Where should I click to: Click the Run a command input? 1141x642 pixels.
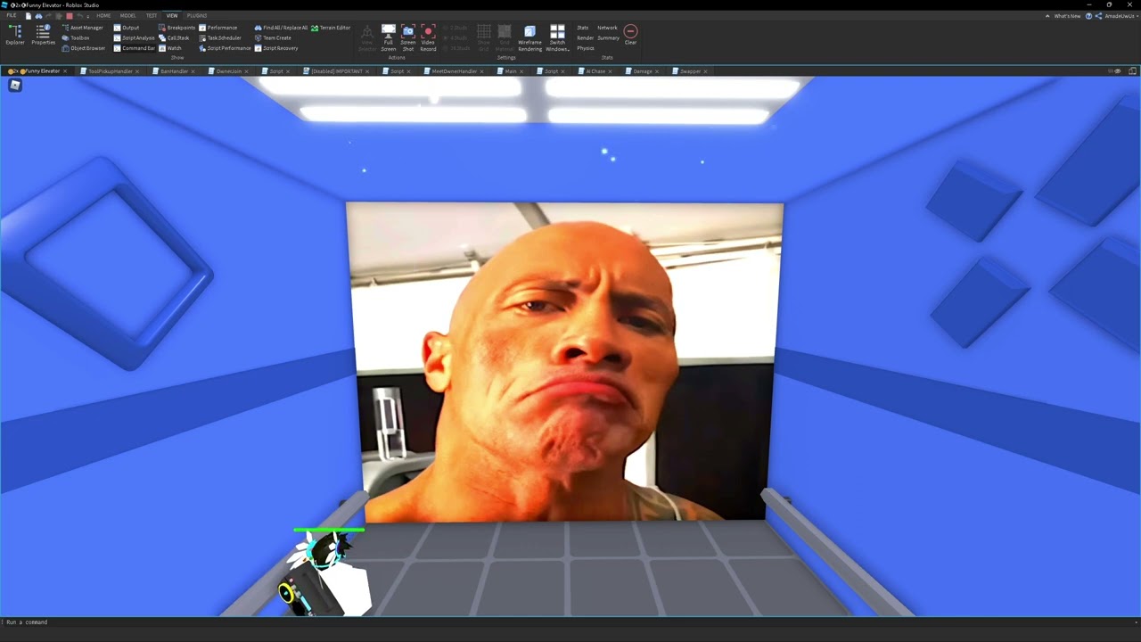tap(570, 622)
